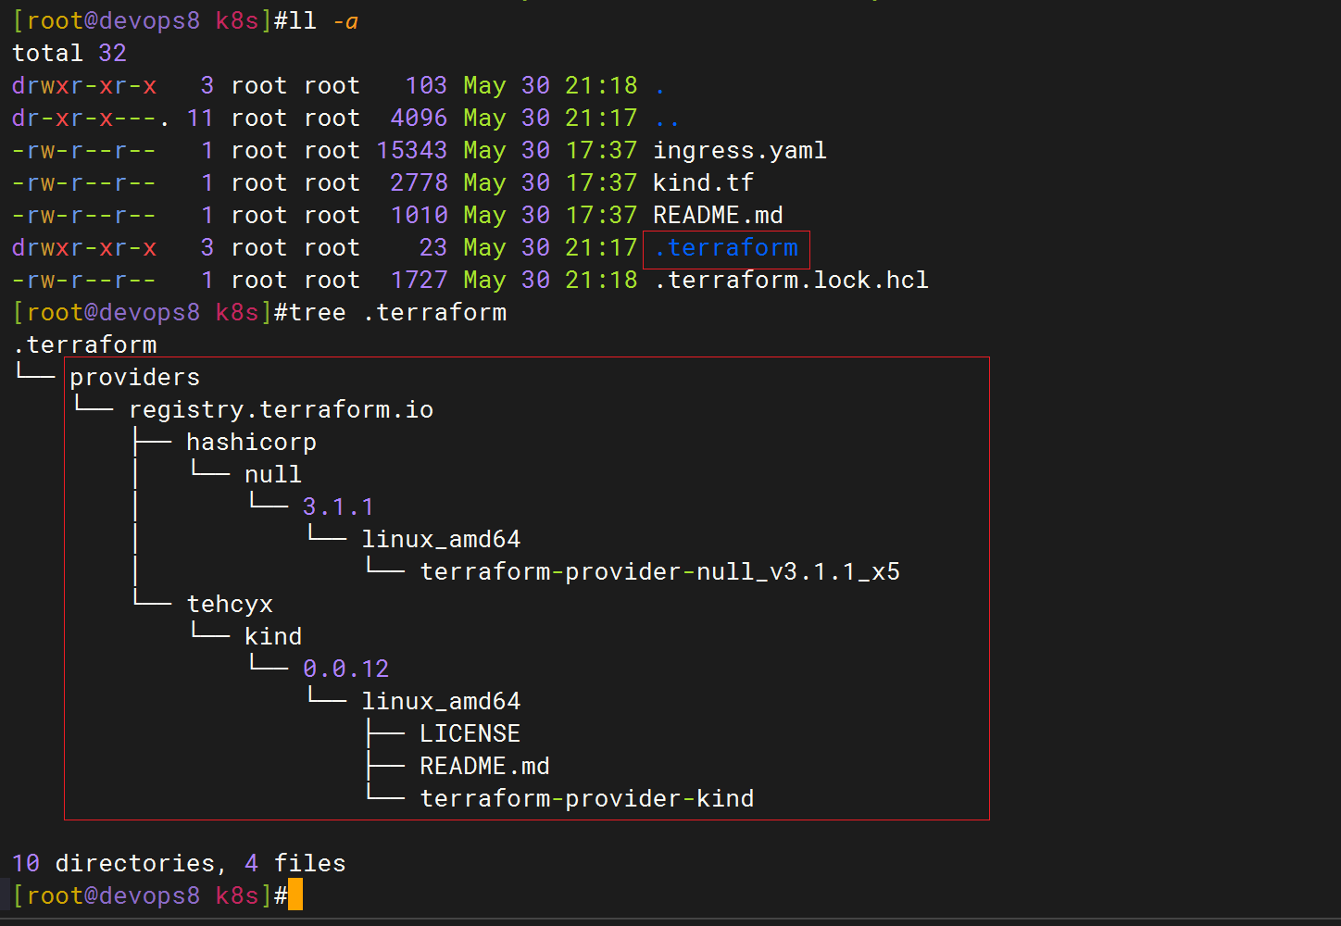Image resolution: width=1341 pixels, height=926 pixels.
Task: Click the 'll -a' command text
Action: [x=323, y=20]
